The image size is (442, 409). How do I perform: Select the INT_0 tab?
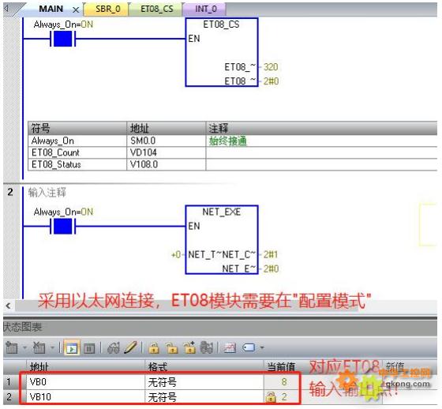[206, 9]
